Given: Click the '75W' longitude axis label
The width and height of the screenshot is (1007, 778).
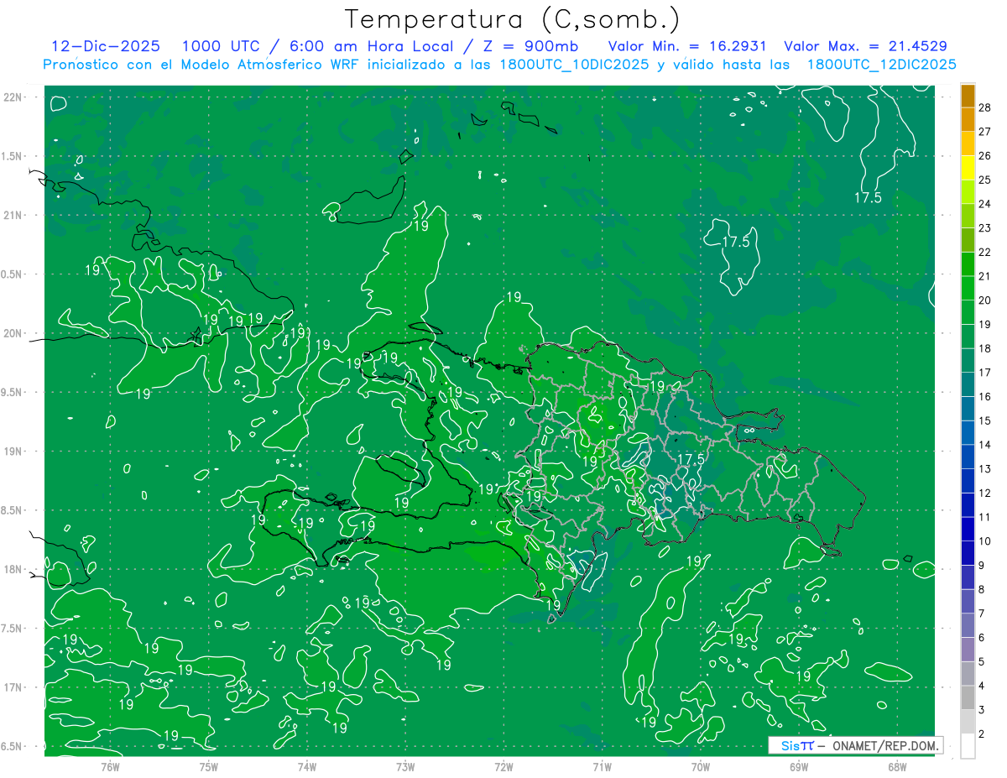Looking at the screenshot, I should pyautogui.click(x=209, y=765).
